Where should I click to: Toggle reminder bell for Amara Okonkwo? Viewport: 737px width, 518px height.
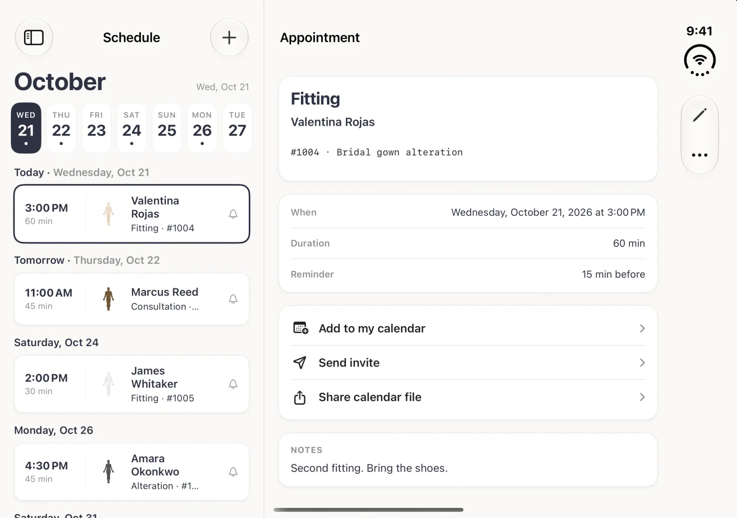coord(233,472)
